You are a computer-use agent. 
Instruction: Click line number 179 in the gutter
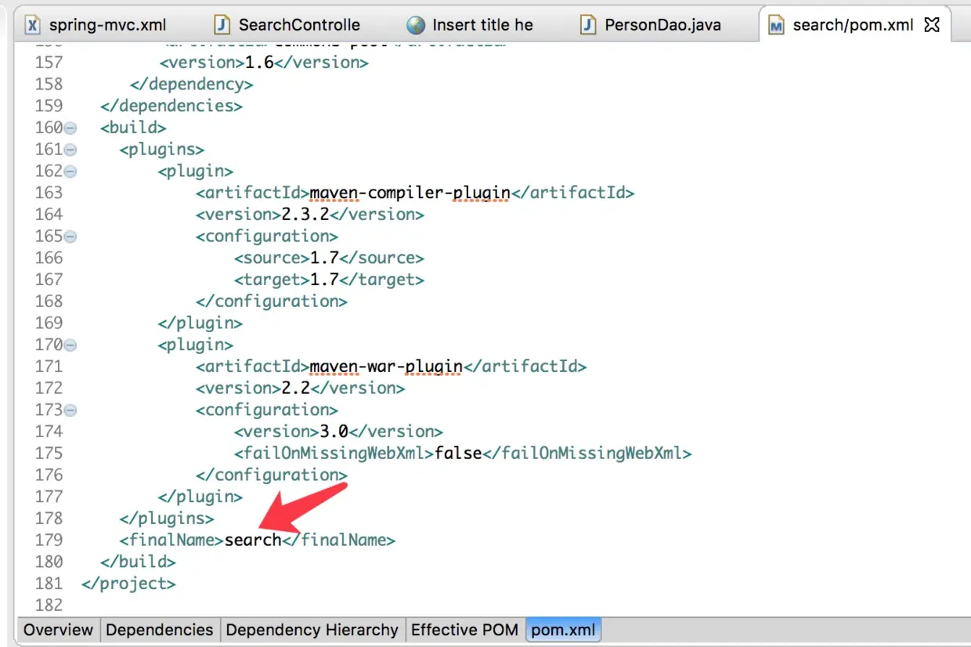[x=49, y=540]
